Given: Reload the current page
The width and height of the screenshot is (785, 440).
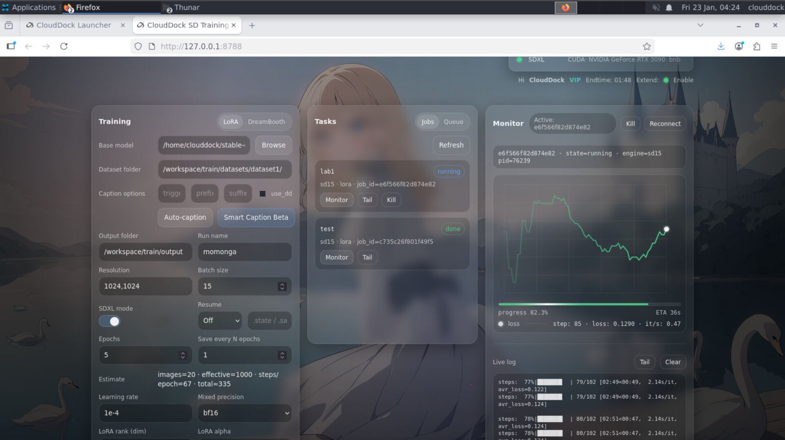Looking at the screenshot, I should 64,46.
